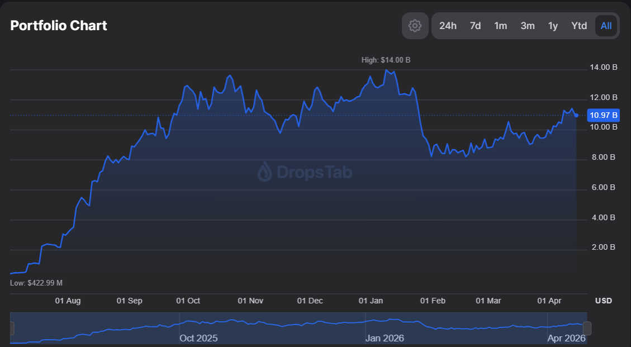Click the right handle of the range selector

(586, 327)
